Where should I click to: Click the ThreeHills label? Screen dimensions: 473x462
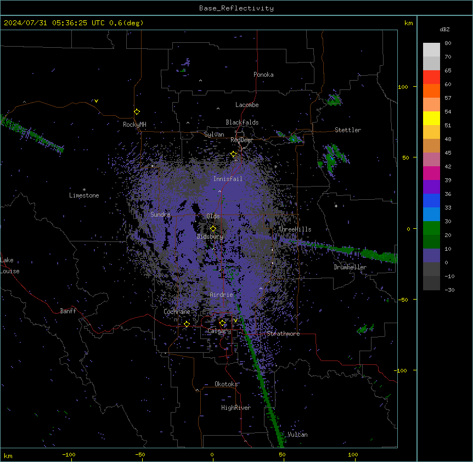(x=295, y=229)
